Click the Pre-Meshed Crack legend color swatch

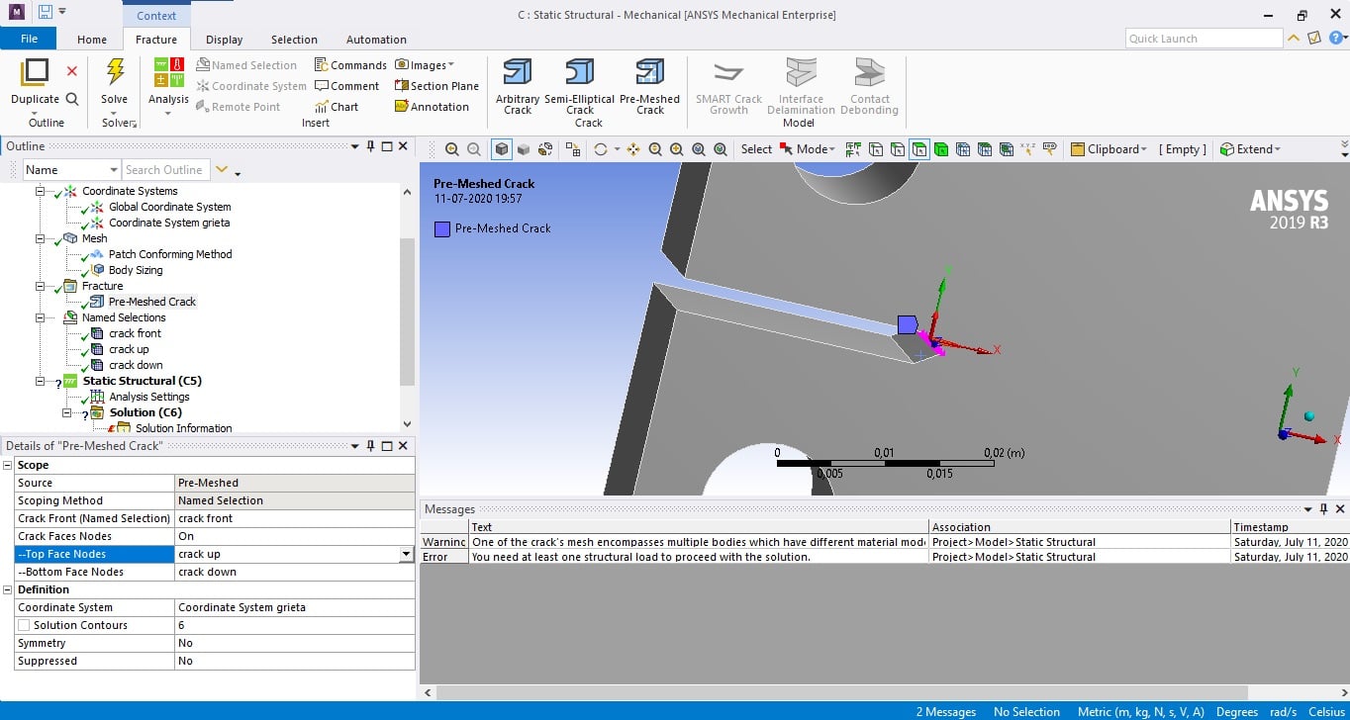click(x=441, y=228)
